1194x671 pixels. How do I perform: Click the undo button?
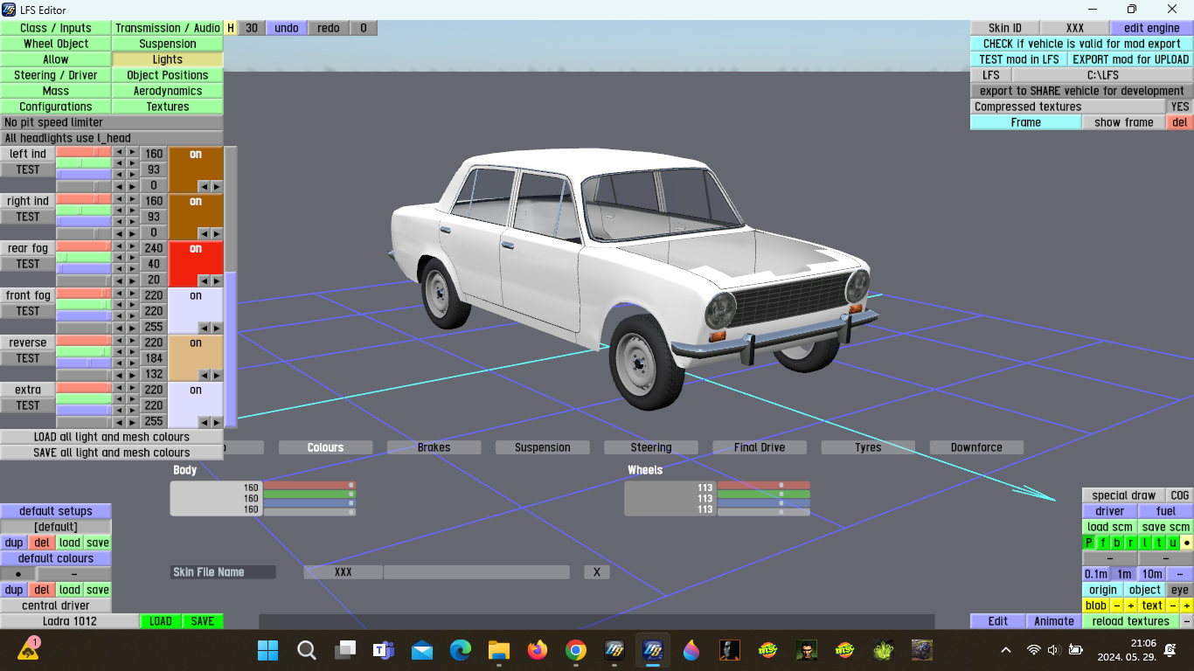287,28
